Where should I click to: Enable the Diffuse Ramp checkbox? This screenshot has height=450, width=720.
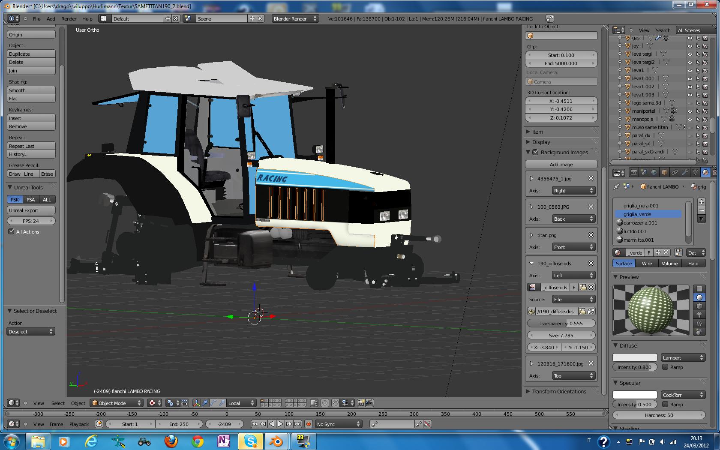(x=665, y=367)
